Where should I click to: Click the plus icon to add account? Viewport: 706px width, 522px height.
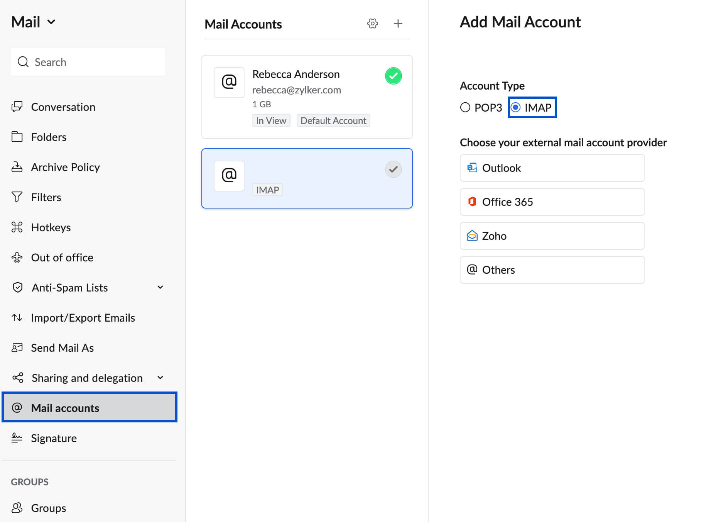(x=398, y=24)
